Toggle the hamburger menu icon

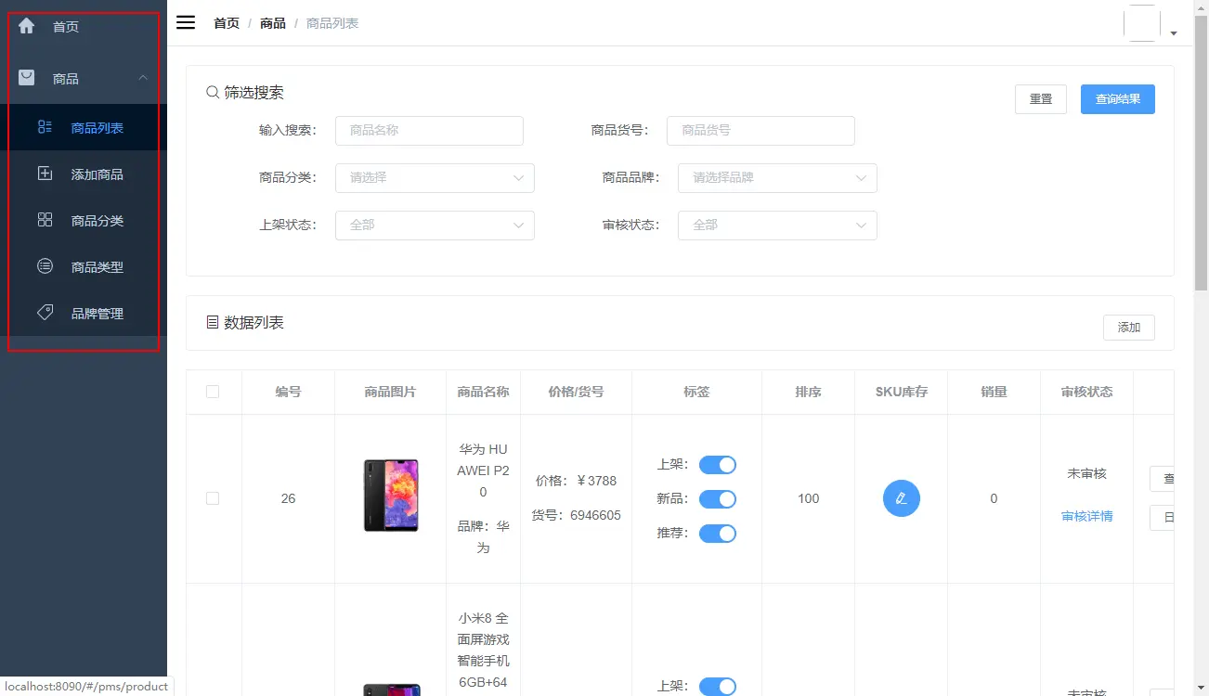pos(186,22)
